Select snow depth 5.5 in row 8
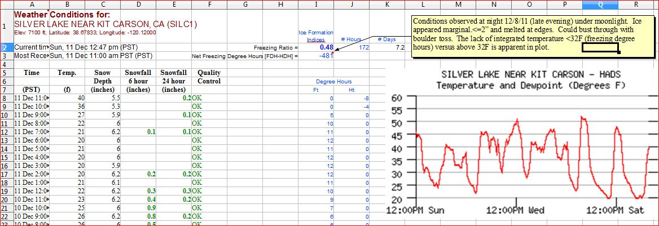Screen dimensions: 659x226 pyautogui.click(x=103, y=98)
